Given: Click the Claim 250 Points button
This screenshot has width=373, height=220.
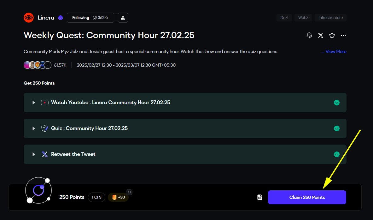Looking at the screenshot, I should pyautogui.click(x=307, y=197).
